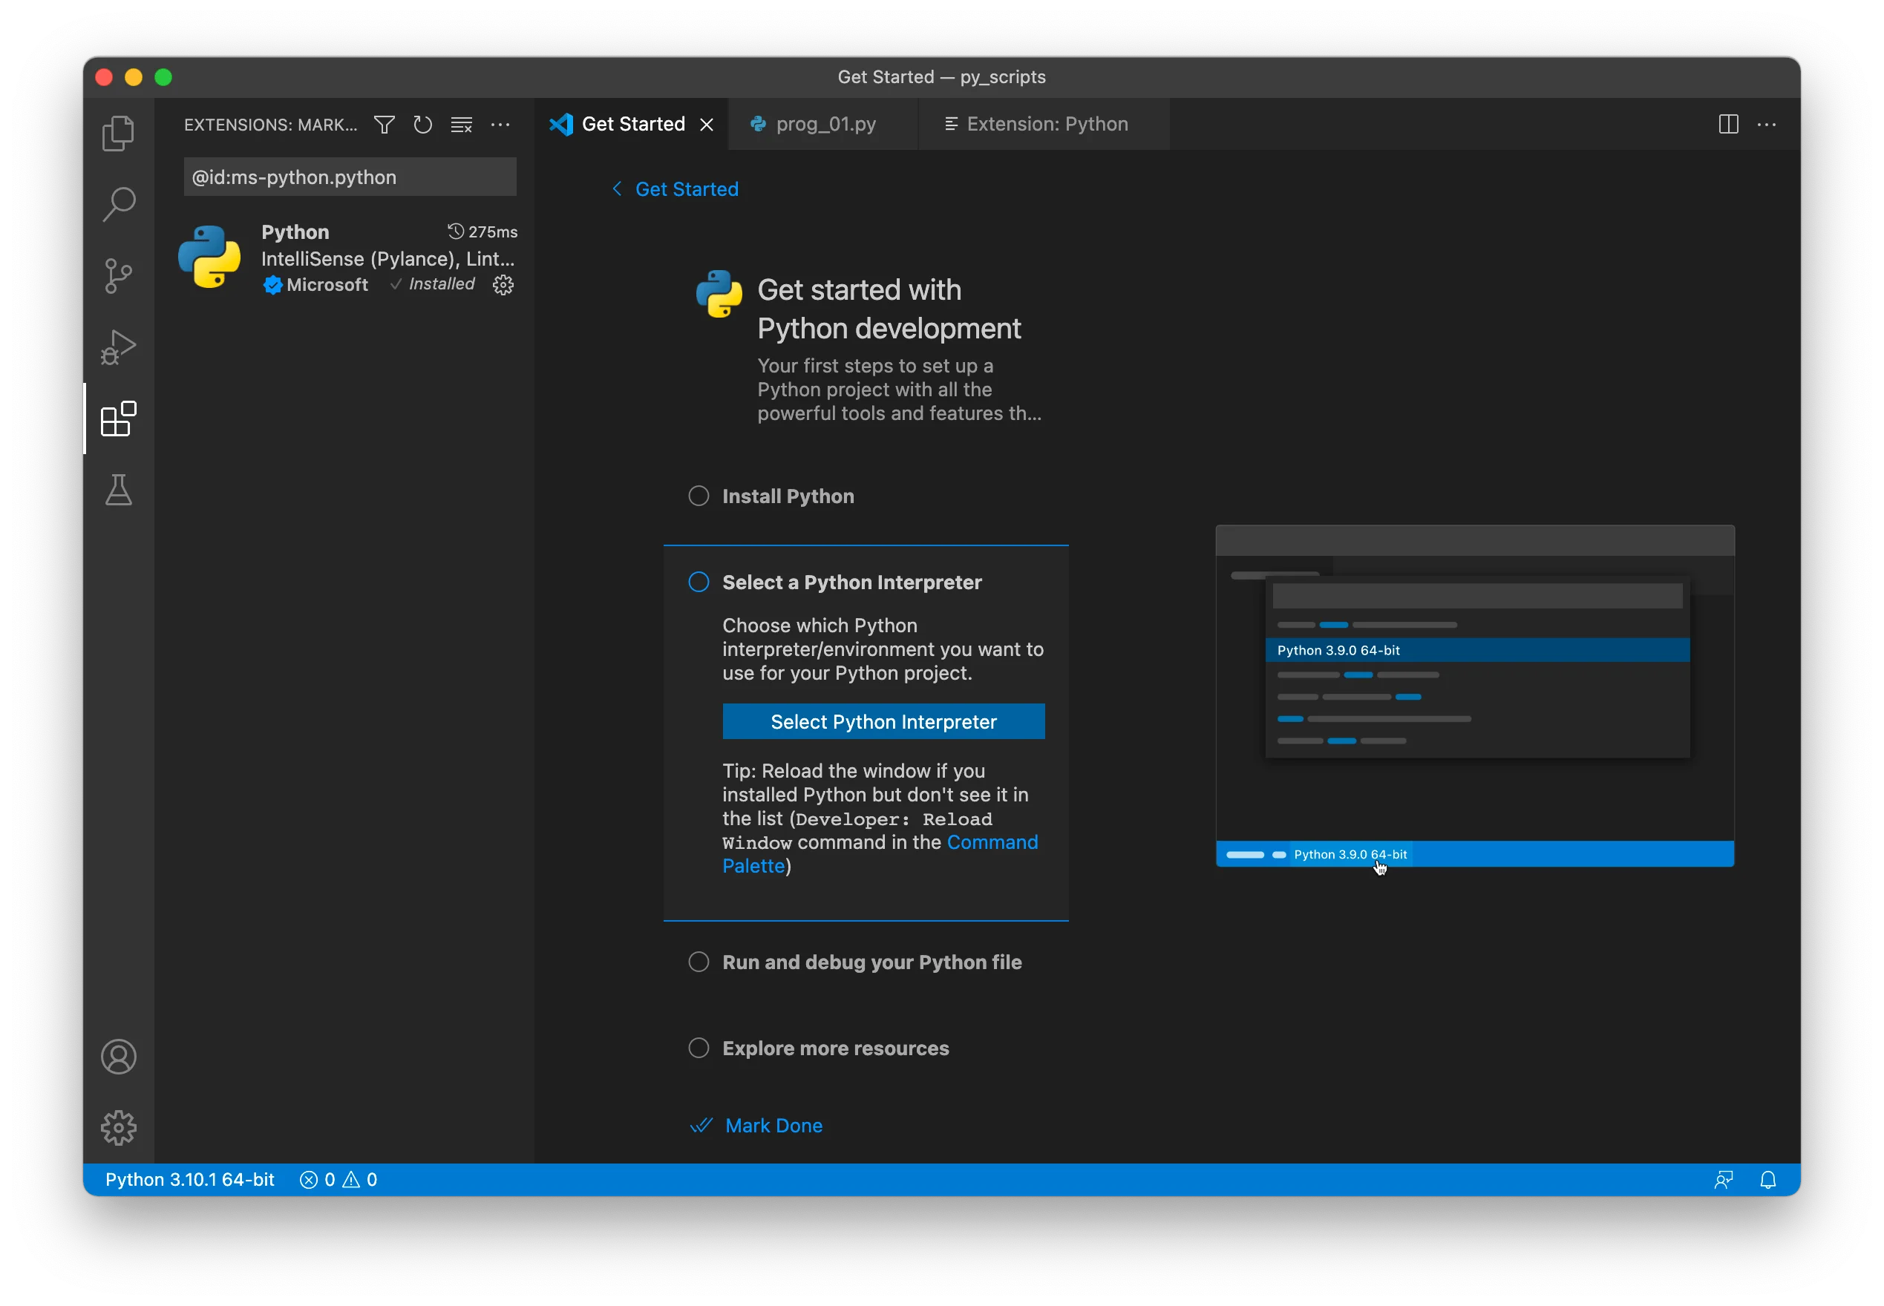This screenshot has height=1306, width=1884.
Task: Open Run and Debug view
Action: point(118,347)
